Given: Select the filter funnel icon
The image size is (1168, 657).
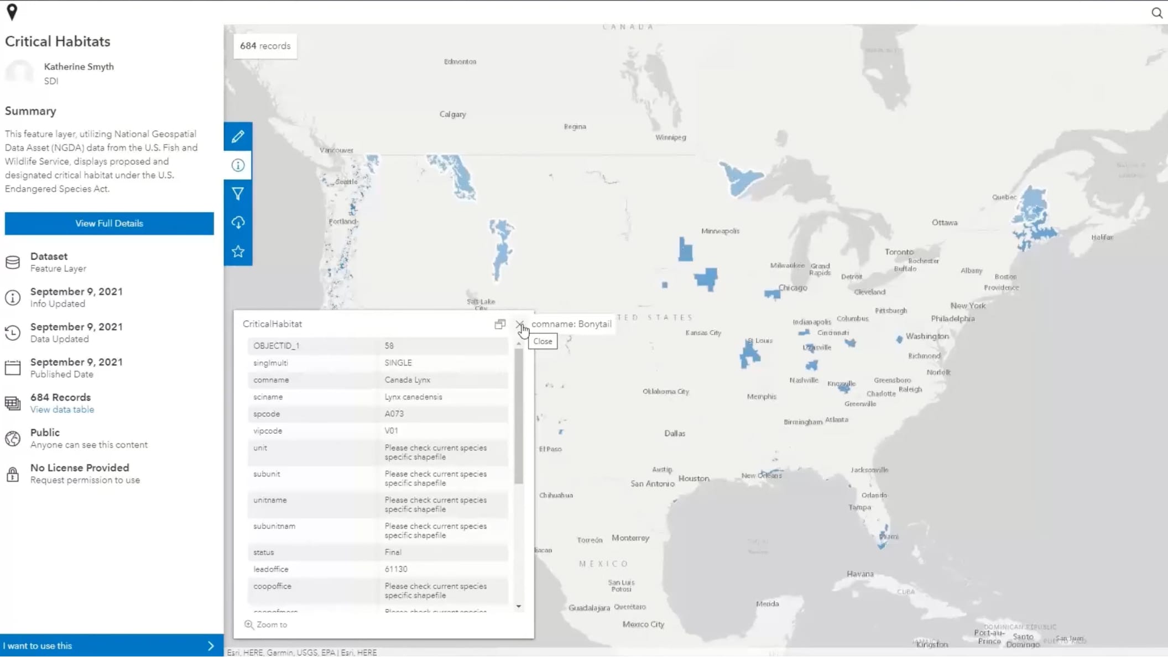Looking at the screenshot, I should pos(238,194).
